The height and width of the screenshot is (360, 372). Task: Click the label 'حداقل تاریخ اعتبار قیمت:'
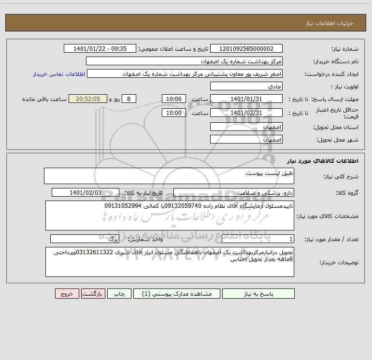(337, 113)
